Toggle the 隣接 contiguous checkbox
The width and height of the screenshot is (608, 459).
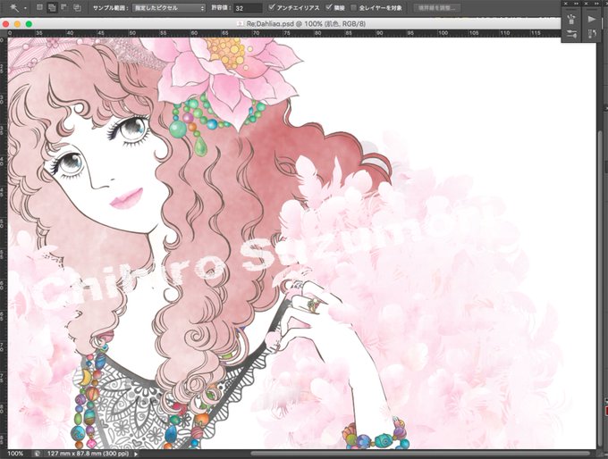[x=329, y=7]
